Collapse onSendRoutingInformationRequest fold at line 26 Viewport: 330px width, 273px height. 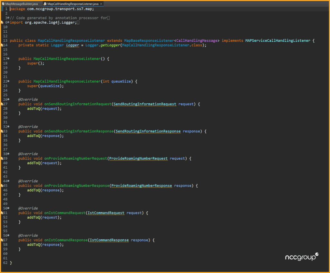8,100
